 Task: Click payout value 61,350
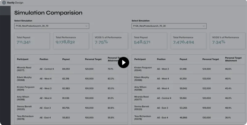pos(183,79)
